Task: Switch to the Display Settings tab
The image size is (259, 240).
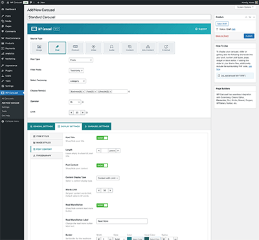Action: [x=69, y=126]
